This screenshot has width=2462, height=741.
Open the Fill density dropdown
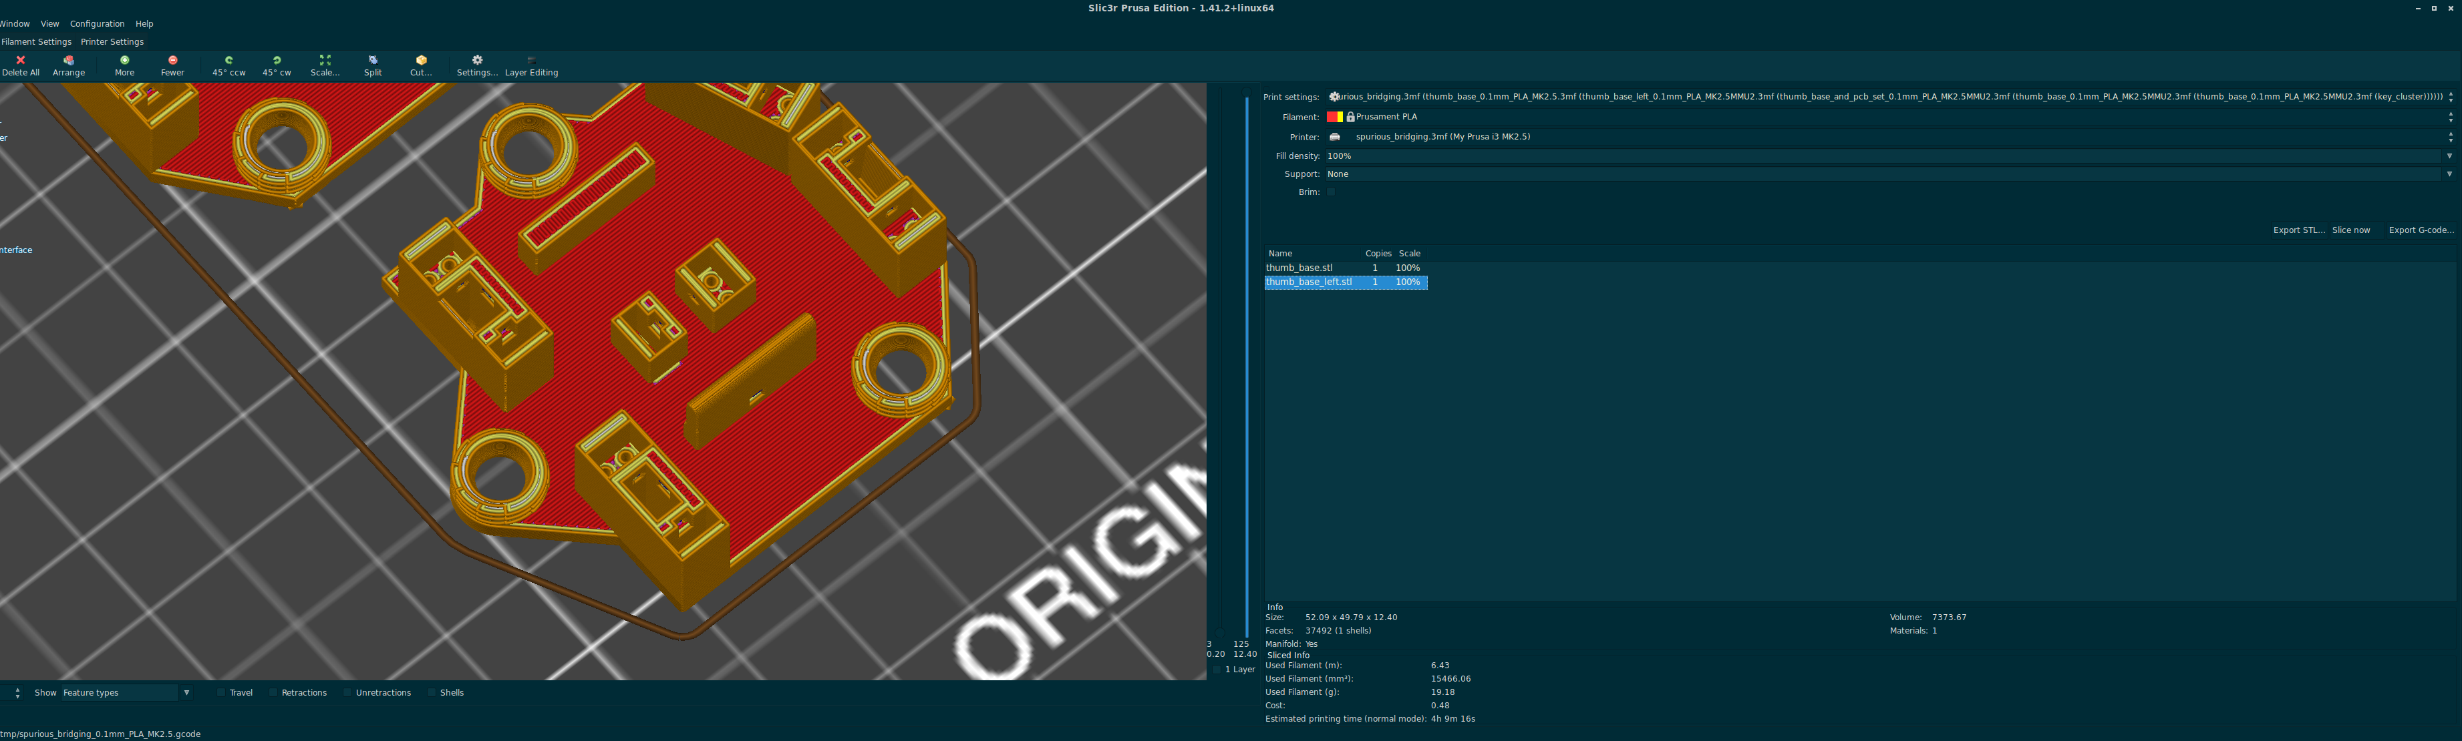[x=2449, y=155]
